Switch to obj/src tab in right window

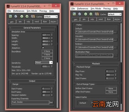point(117,19)
